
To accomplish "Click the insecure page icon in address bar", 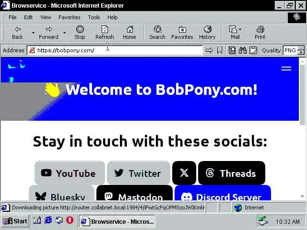I will (x=32, y=50).
